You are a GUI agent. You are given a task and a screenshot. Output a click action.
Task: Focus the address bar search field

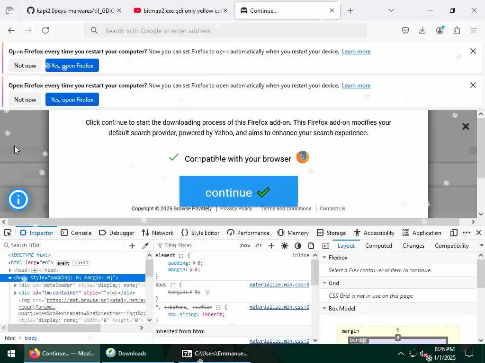225,31
